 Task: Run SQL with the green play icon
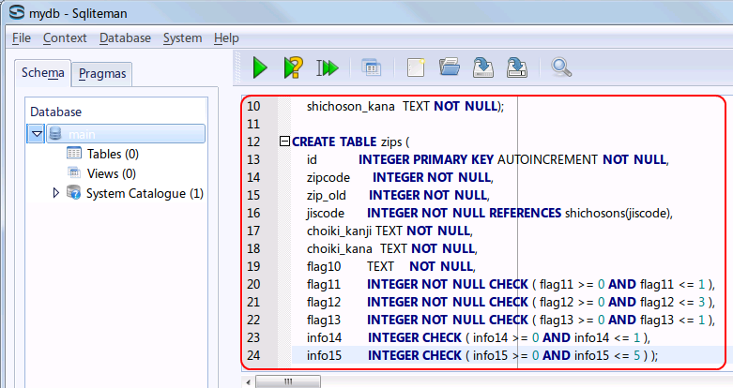260,67
